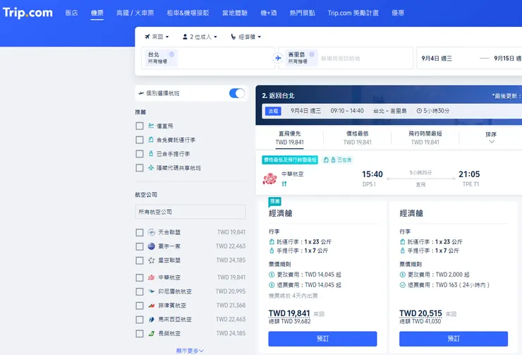The height and width of the screenshot is (355, 522).
Task: Open the 機+酒 menu item
Action: tap(269, 13)
